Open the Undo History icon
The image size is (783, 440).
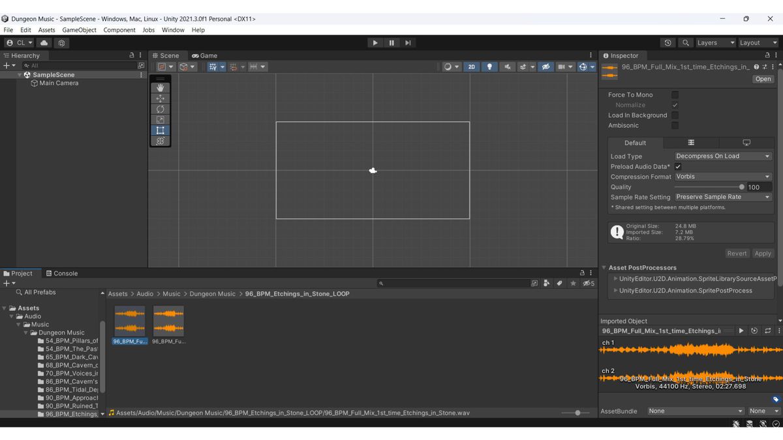668,43
